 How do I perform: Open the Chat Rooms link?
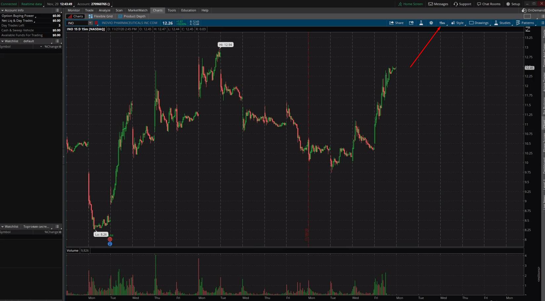click(489, 4)
